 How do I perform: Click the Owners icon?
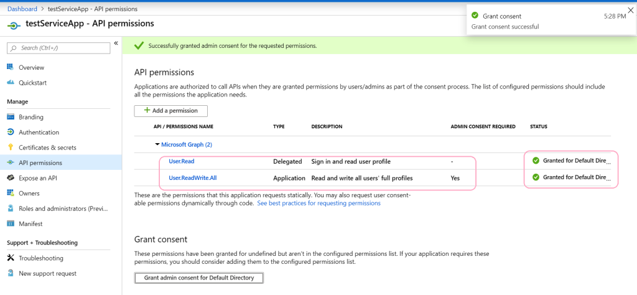click(x=11, y=193)
